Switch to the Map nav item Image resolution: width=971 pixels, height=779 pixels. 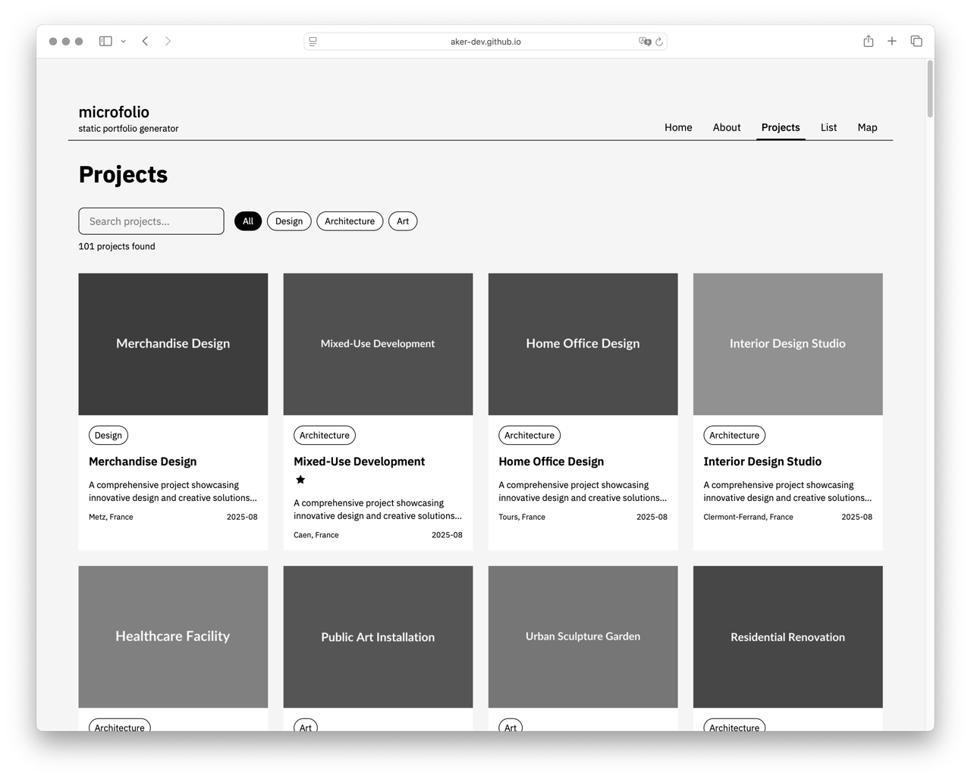[x=867, y=127]
